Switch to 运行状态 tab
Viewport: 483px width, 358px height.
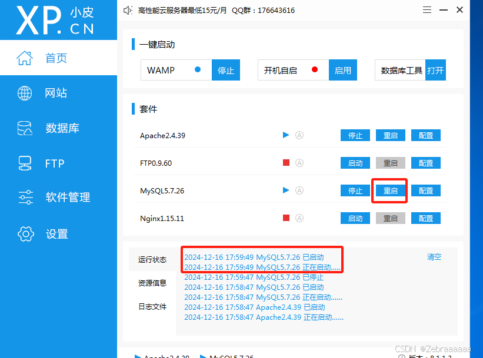pyautogui.click(x=152, y=259)
